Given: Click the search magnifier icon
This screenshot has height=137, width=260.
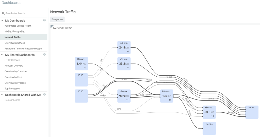Looking at the screenshot, I should (3, 13).
